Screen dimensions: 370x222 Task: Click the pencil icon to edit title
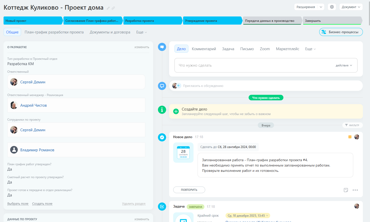[108, 8]
